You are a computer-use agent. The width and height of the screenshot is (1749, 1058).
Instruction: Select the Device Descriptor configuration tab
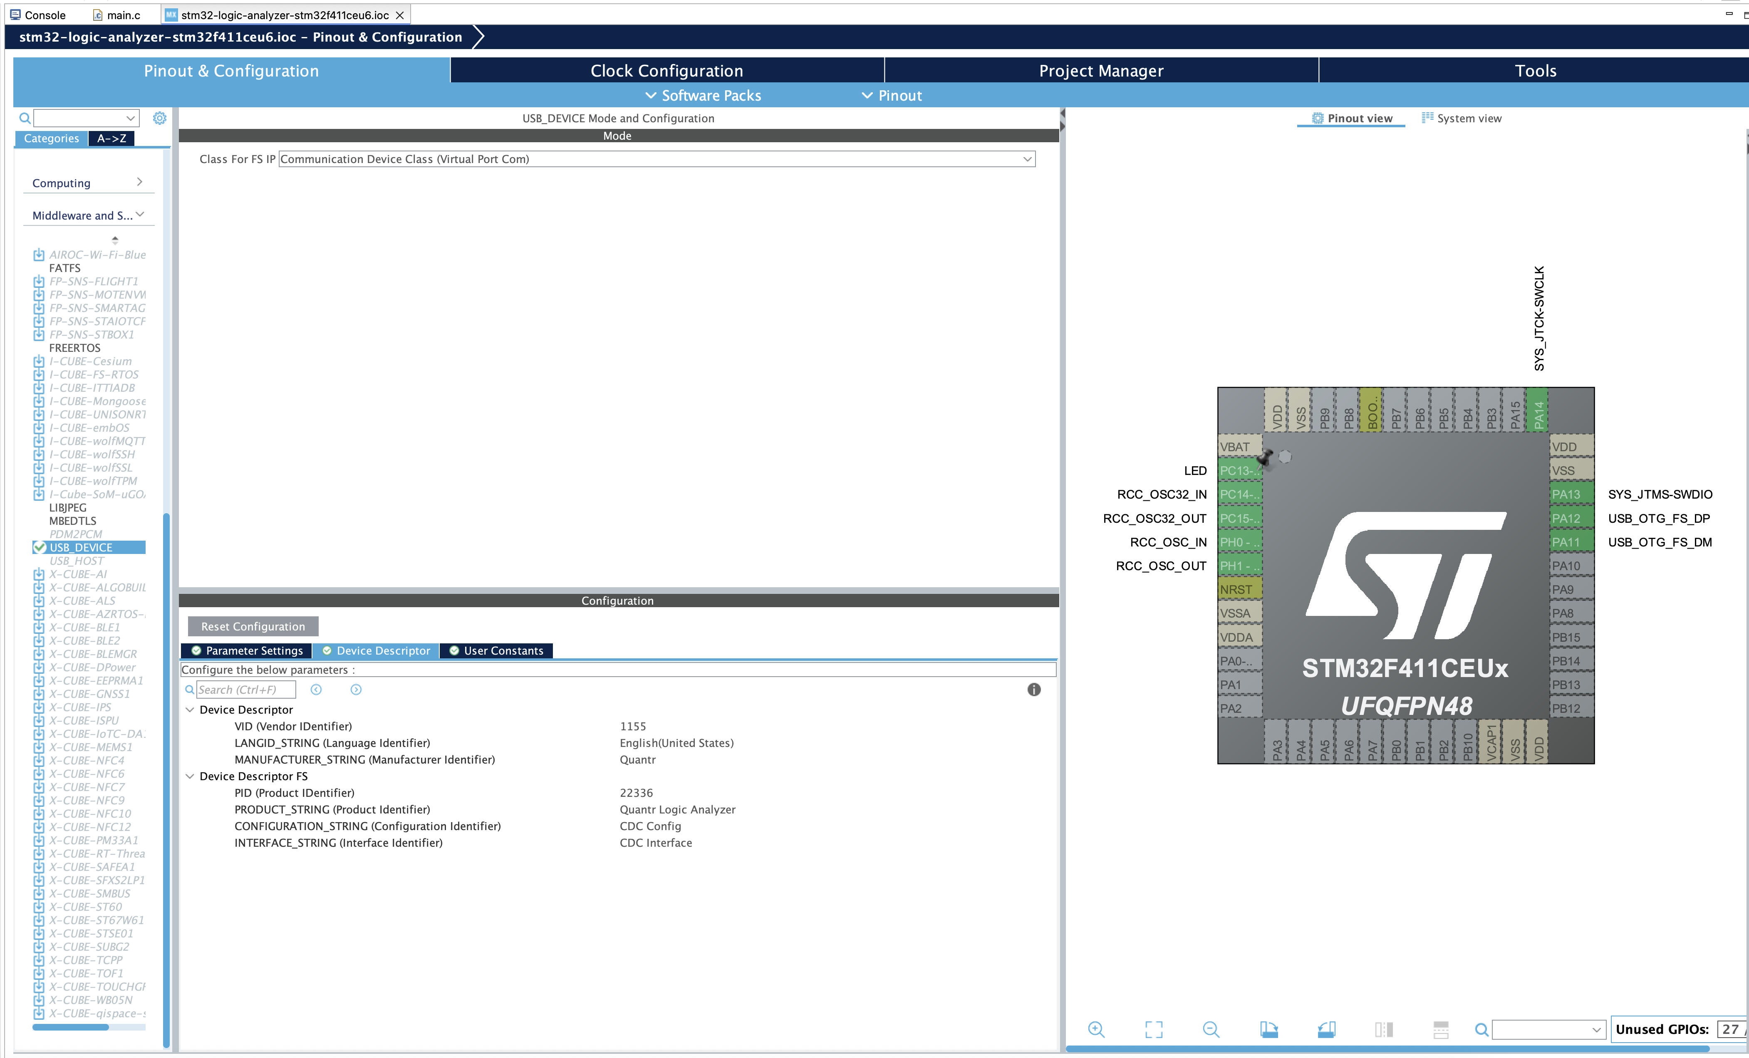[376, 651]
